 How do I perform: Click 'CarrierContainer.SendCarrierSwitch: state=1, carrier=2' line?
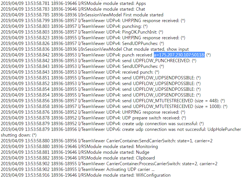pyautogui.click(x=107, y=141)
